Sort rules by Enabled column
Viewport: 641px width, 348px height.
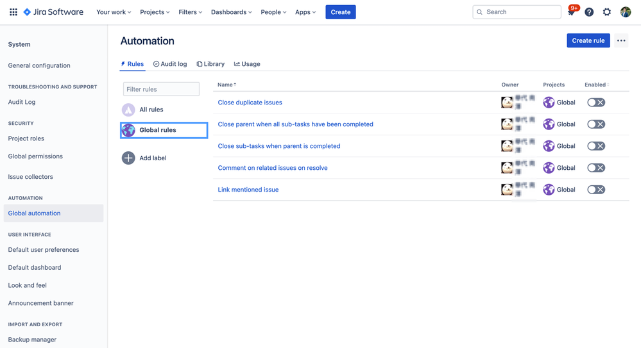(597, 85)
